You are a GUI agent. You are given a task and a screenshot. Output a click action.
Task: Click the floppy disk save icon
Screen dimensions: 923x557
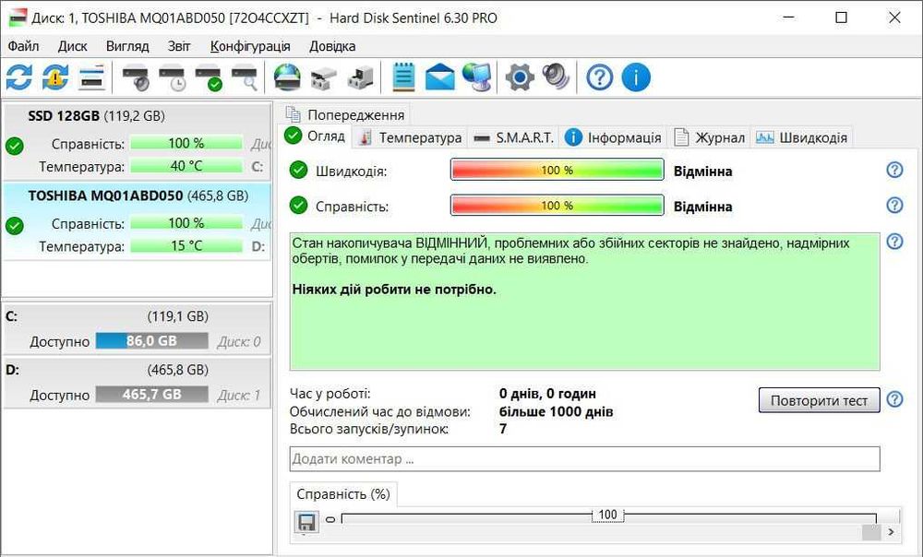pyautogui.click(x=306, y=522)
